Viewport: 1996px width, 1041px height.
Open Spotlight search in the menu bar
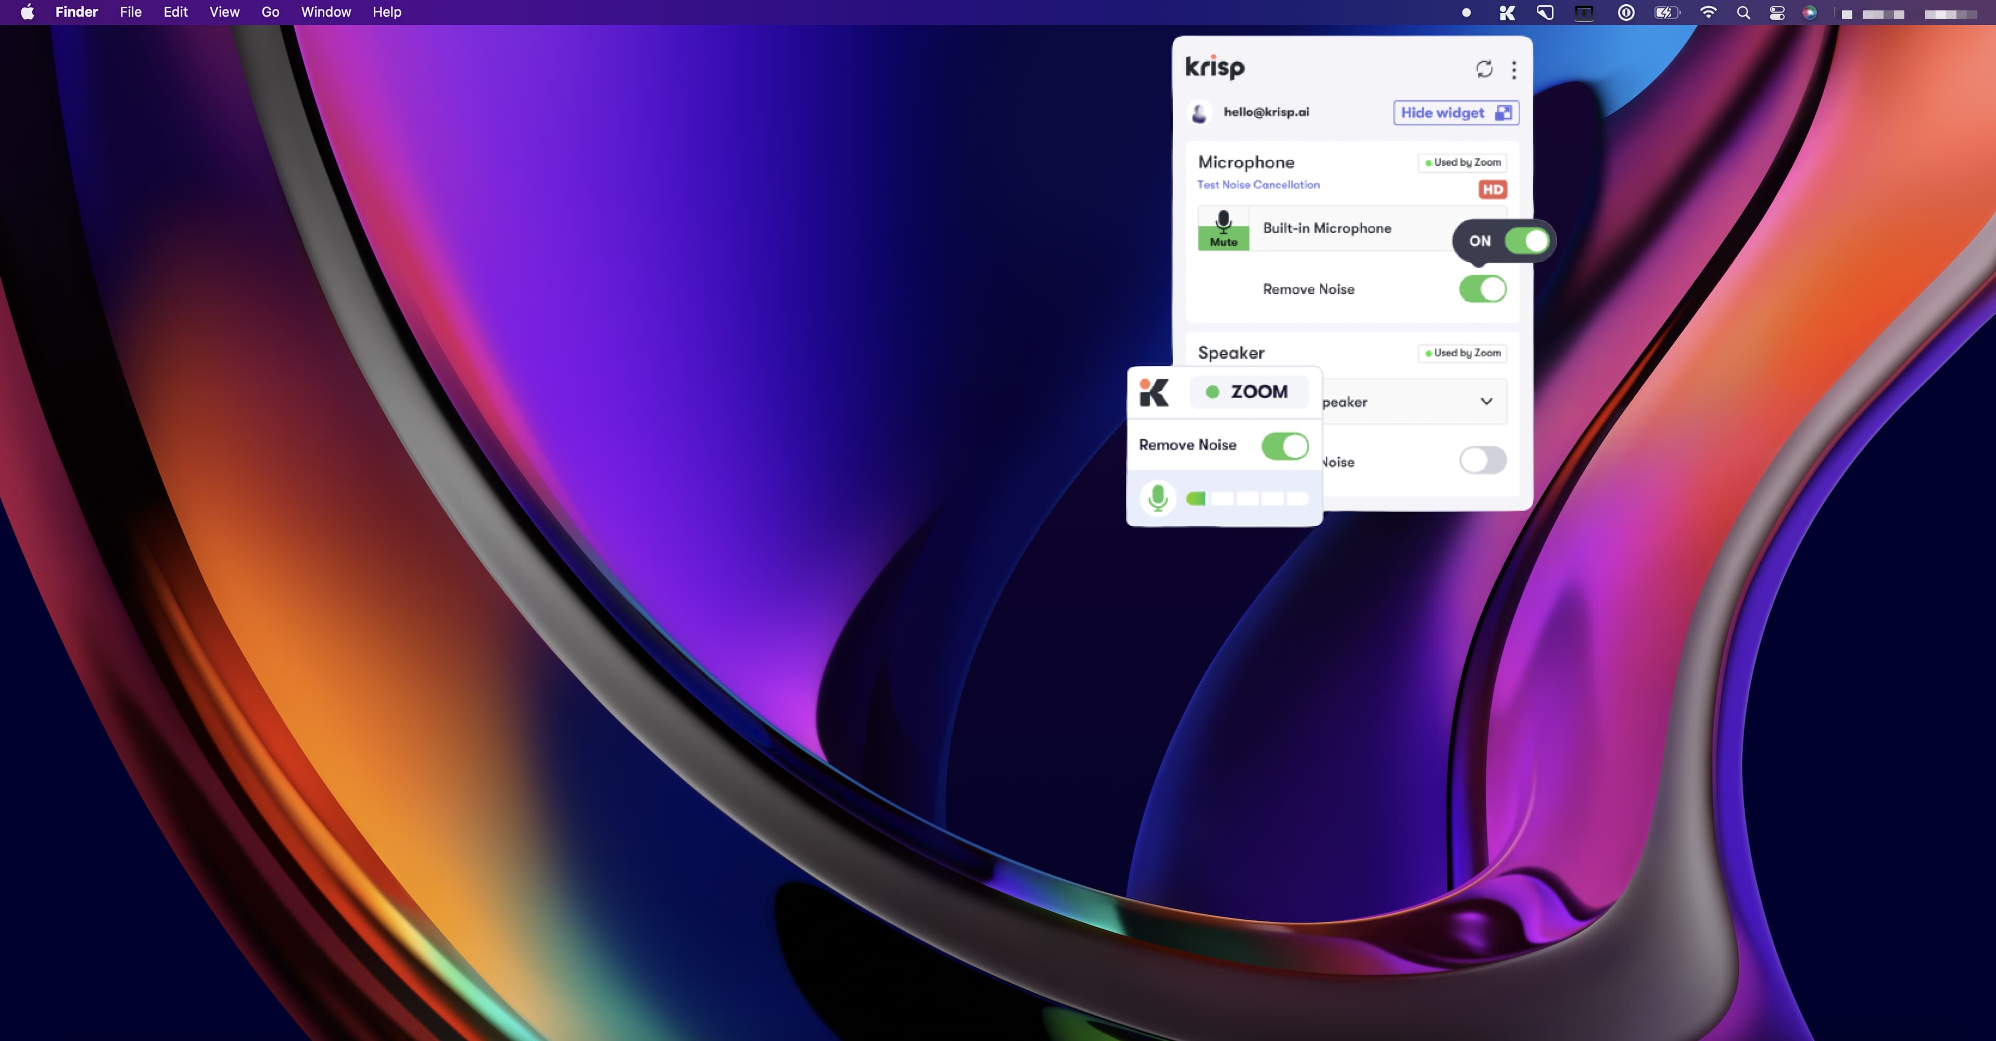pyautogui.click(x=1744, y=12)
